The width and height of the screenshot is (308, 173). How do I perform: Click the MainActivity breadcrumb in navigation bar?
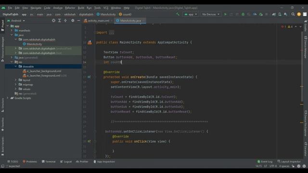[x=106, y=14]
